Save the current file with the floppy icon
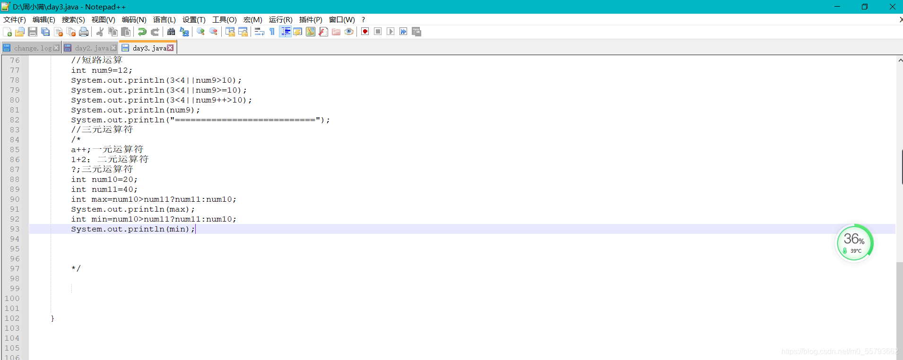This screenshot has height=360, width=903. pos(33,32)
